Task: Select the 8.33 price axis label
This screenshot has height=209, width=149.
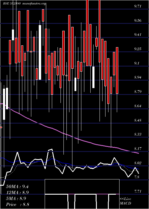Action: [138, 134]
